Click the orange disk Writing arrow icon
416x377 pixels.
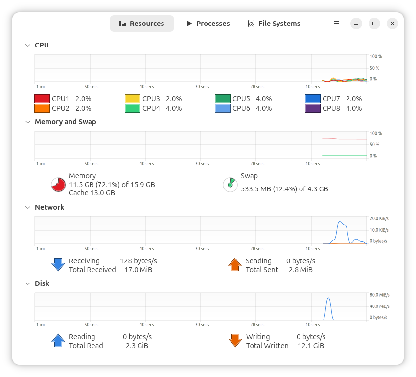235,341
